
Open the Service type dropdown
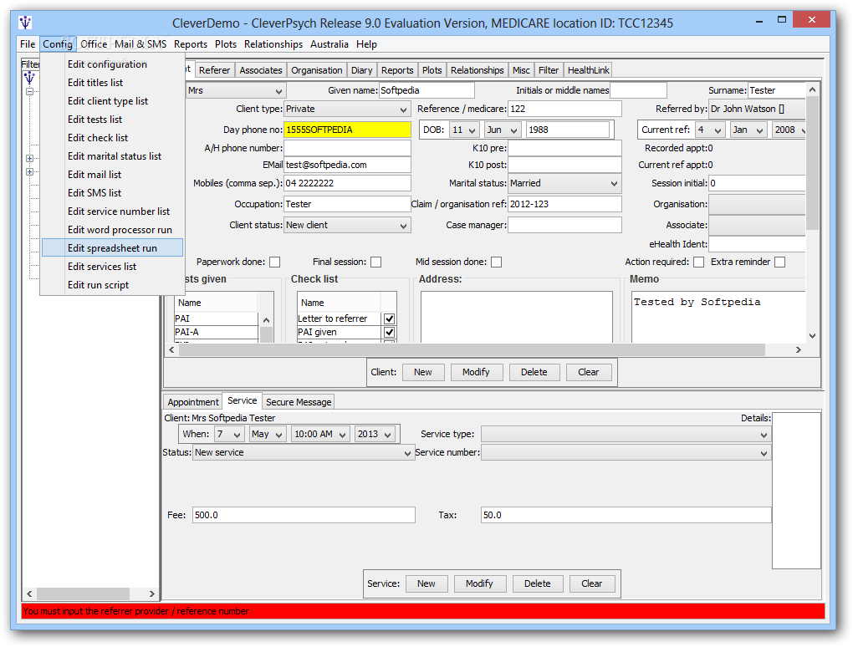coord(626,435)
